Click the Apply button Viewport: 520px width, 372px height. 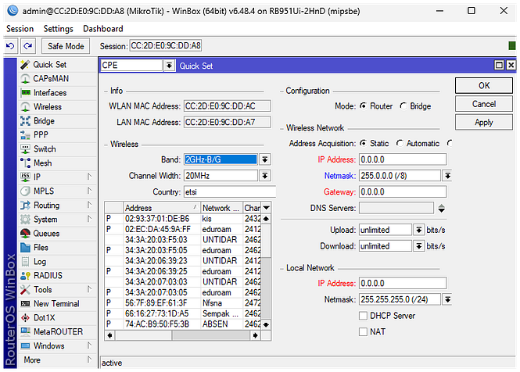coord(484,123)
